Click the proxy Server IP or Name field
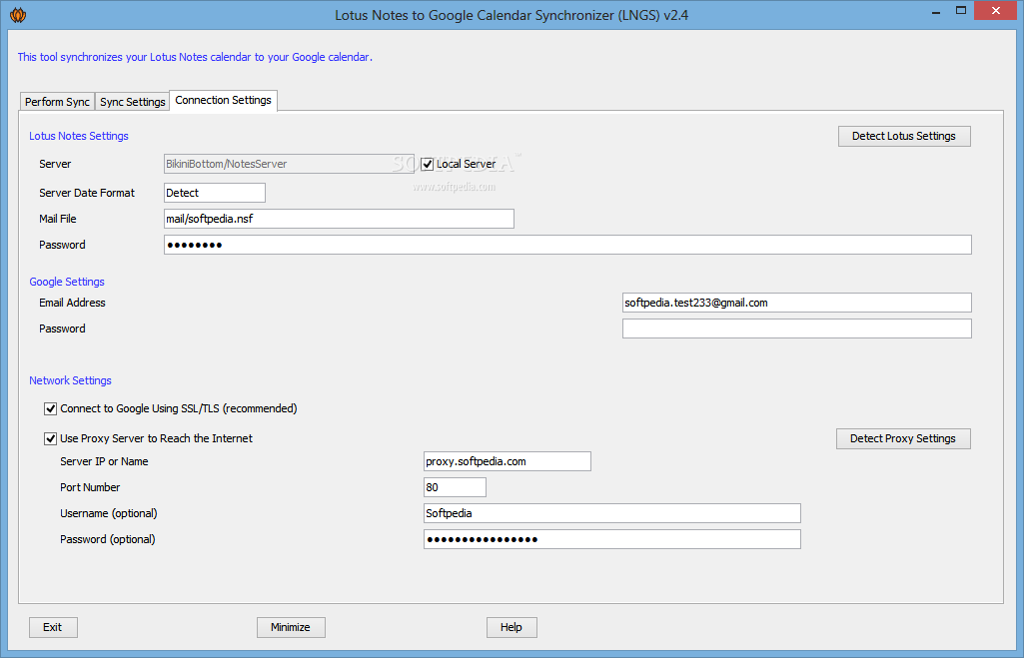Image resolution: width=1024 pixels, height=658 pixels. [x=508, y=461]
